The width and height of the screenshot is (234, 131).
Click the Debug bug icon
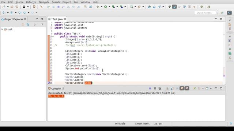tap(98, 7)
